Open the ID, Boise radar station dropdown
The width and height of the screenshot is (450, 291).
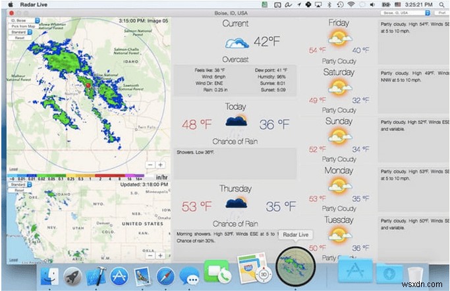click(24, 20)
